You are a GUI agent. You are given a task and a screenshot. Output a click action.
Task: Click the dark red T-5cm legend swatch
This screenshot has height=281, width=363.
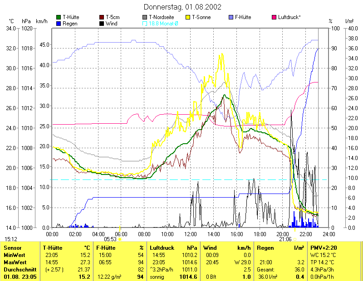point(102,17)
